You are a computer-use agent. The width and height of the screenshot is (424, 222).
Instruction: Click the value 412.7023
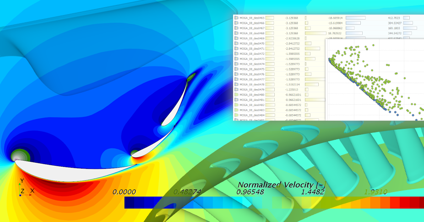click(x=394, y=18)
